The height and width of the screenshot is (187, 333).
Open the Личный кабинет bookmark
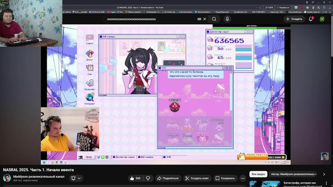point(202,12)
